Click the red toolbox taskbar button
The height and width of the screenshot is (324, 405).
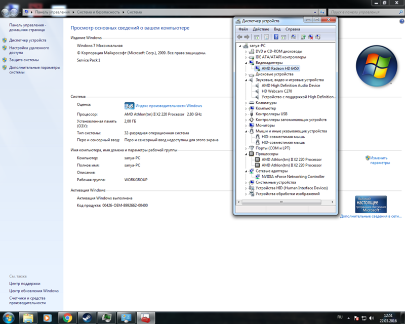(x=146, y=318)
